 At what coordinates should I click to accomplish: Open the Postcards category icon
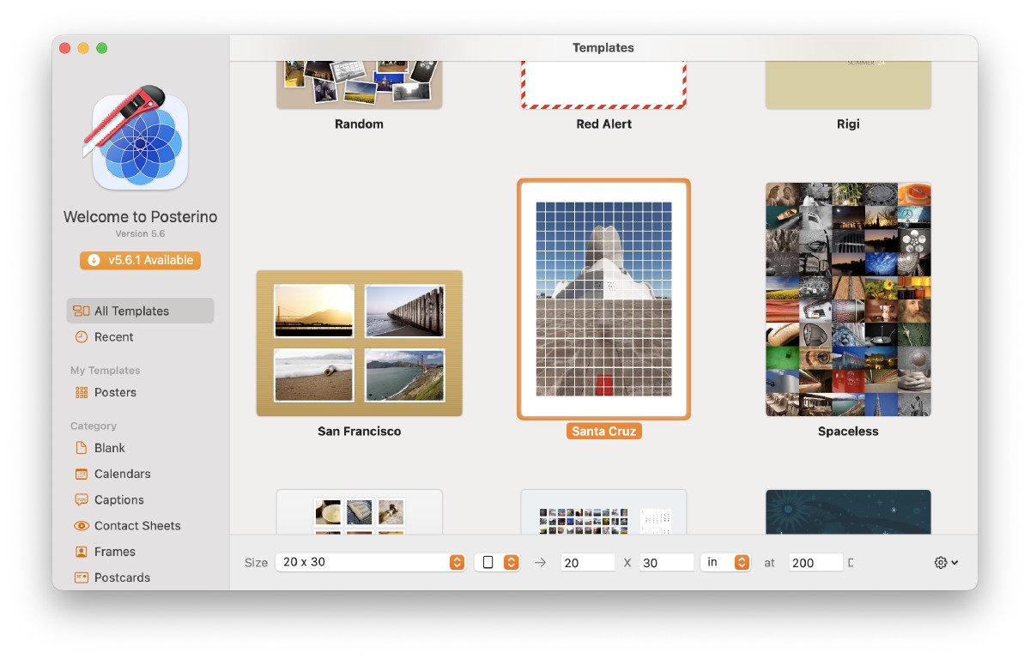click(82, 577)
